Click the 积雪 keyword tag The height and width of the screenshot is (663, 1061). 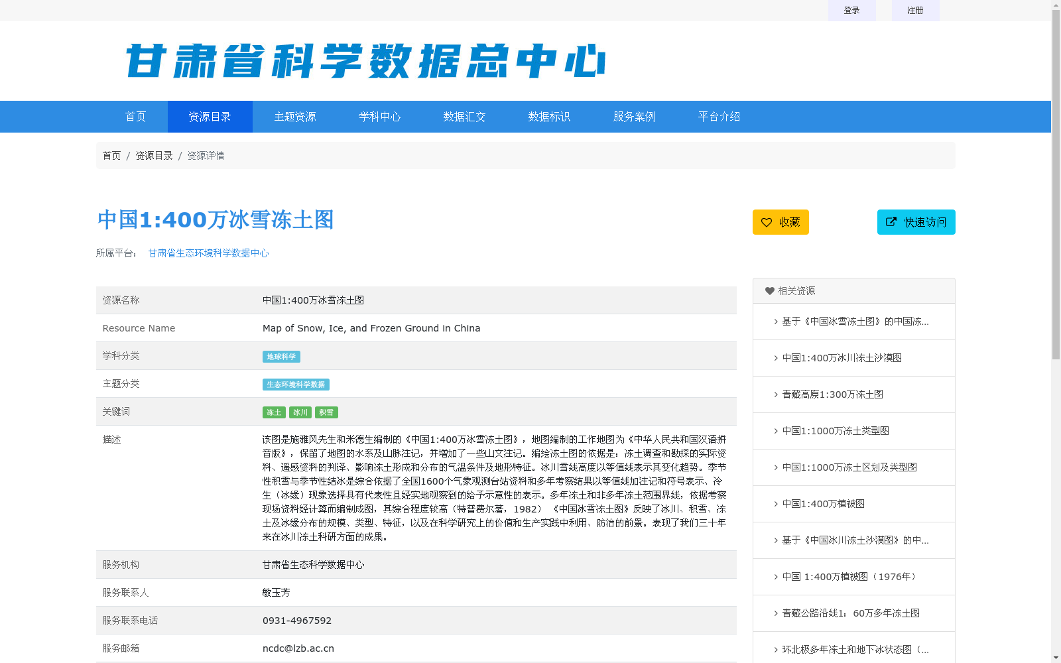pyautogui.click(x=326, y=412)
